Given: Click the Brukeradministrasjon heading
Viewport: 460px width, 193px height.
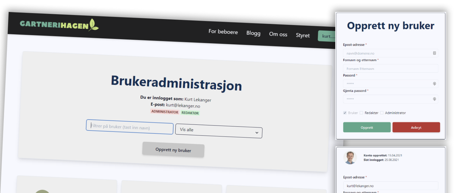Looking at the screenshot, I should (x=176, y=83).
